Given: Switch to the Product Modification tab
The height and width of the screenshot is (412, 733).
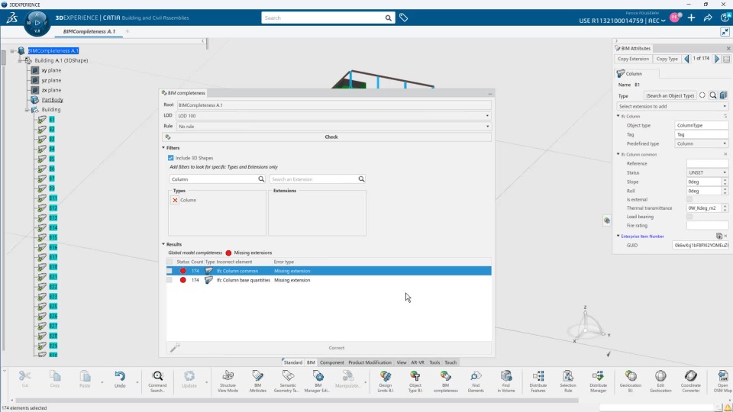Looking at the screenshot, I should pyautogui.click(x=370, y=362).
